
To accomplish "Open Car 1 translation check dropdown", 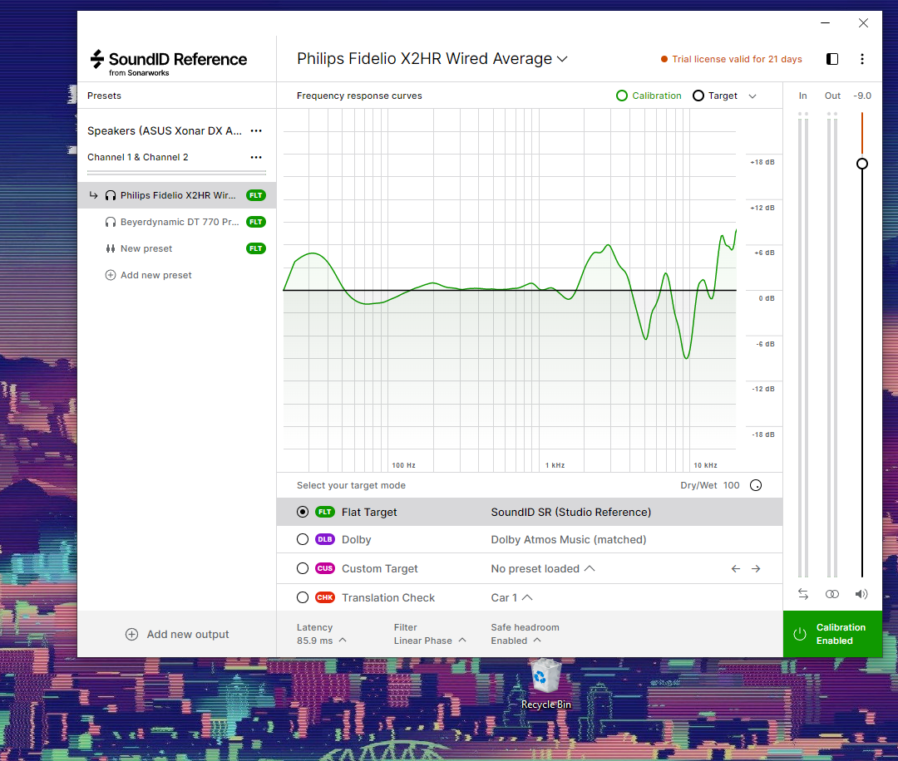I will [x=511, y=598].
